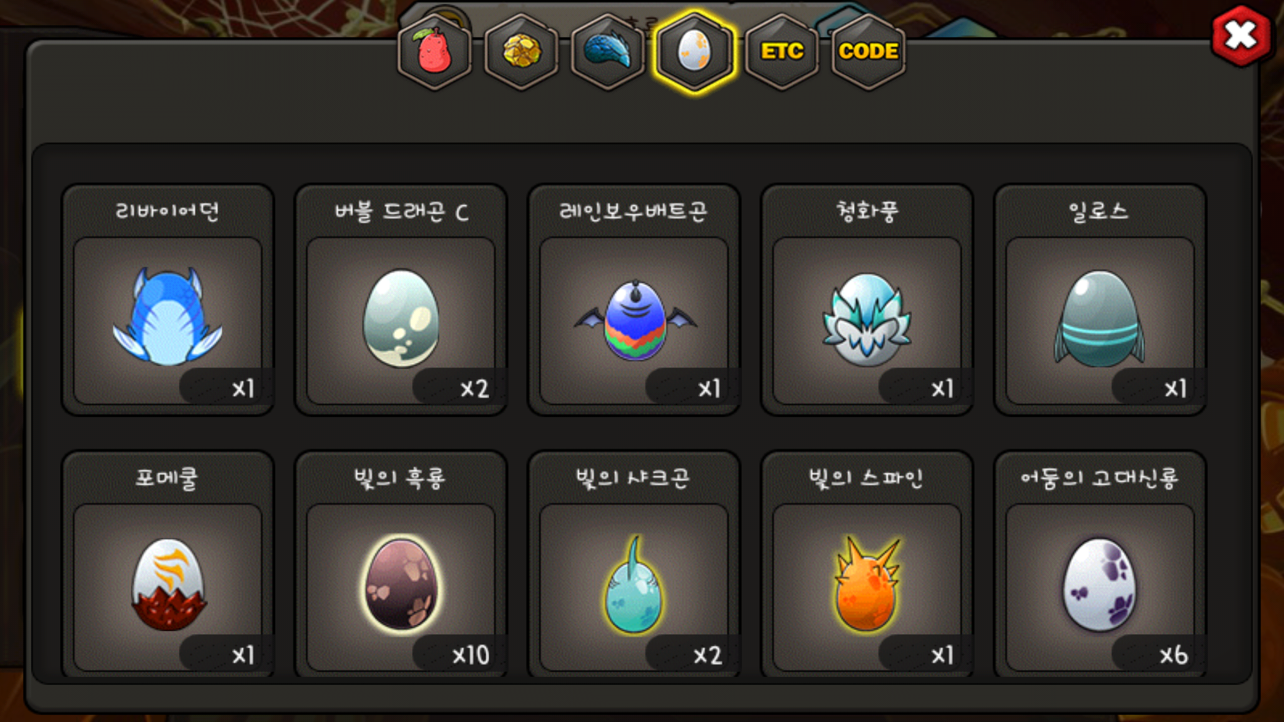Screen dimensions: 1284x722
Task: Click the x2 badge on 버블 드래곤 C
Action: (x=474, y=388)
